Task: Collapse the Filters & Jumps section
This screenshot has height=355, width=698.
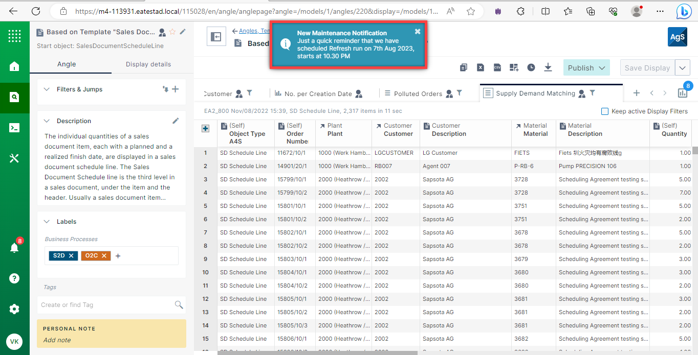Action: coord(47,89)
